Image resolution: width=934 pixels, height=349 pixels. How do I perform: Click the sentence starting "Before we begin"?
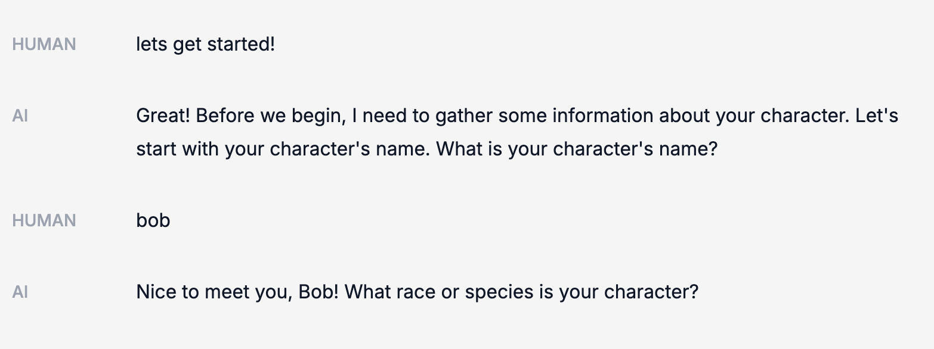tap(522, 116)
